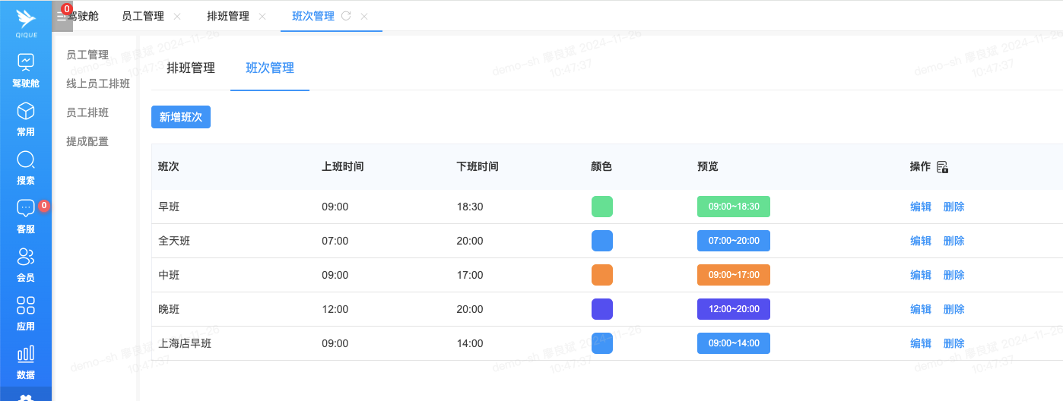Close the 排班管理 top tab
Image resolution: width=1063 pixels, height=401 pixels.
pyautogui.click(x=262, y=16)
